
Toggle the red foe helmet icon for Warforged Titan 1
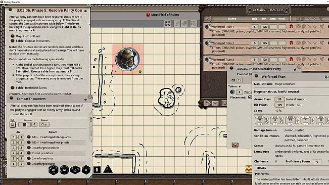tap(291, 27)
